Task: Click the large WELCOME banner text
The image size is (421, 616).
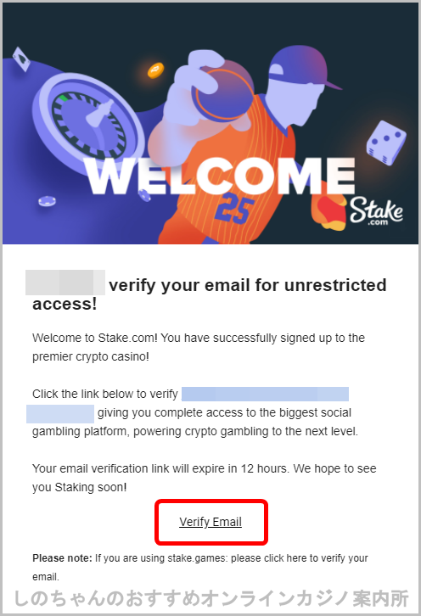Action: click(x=220, y=176)
